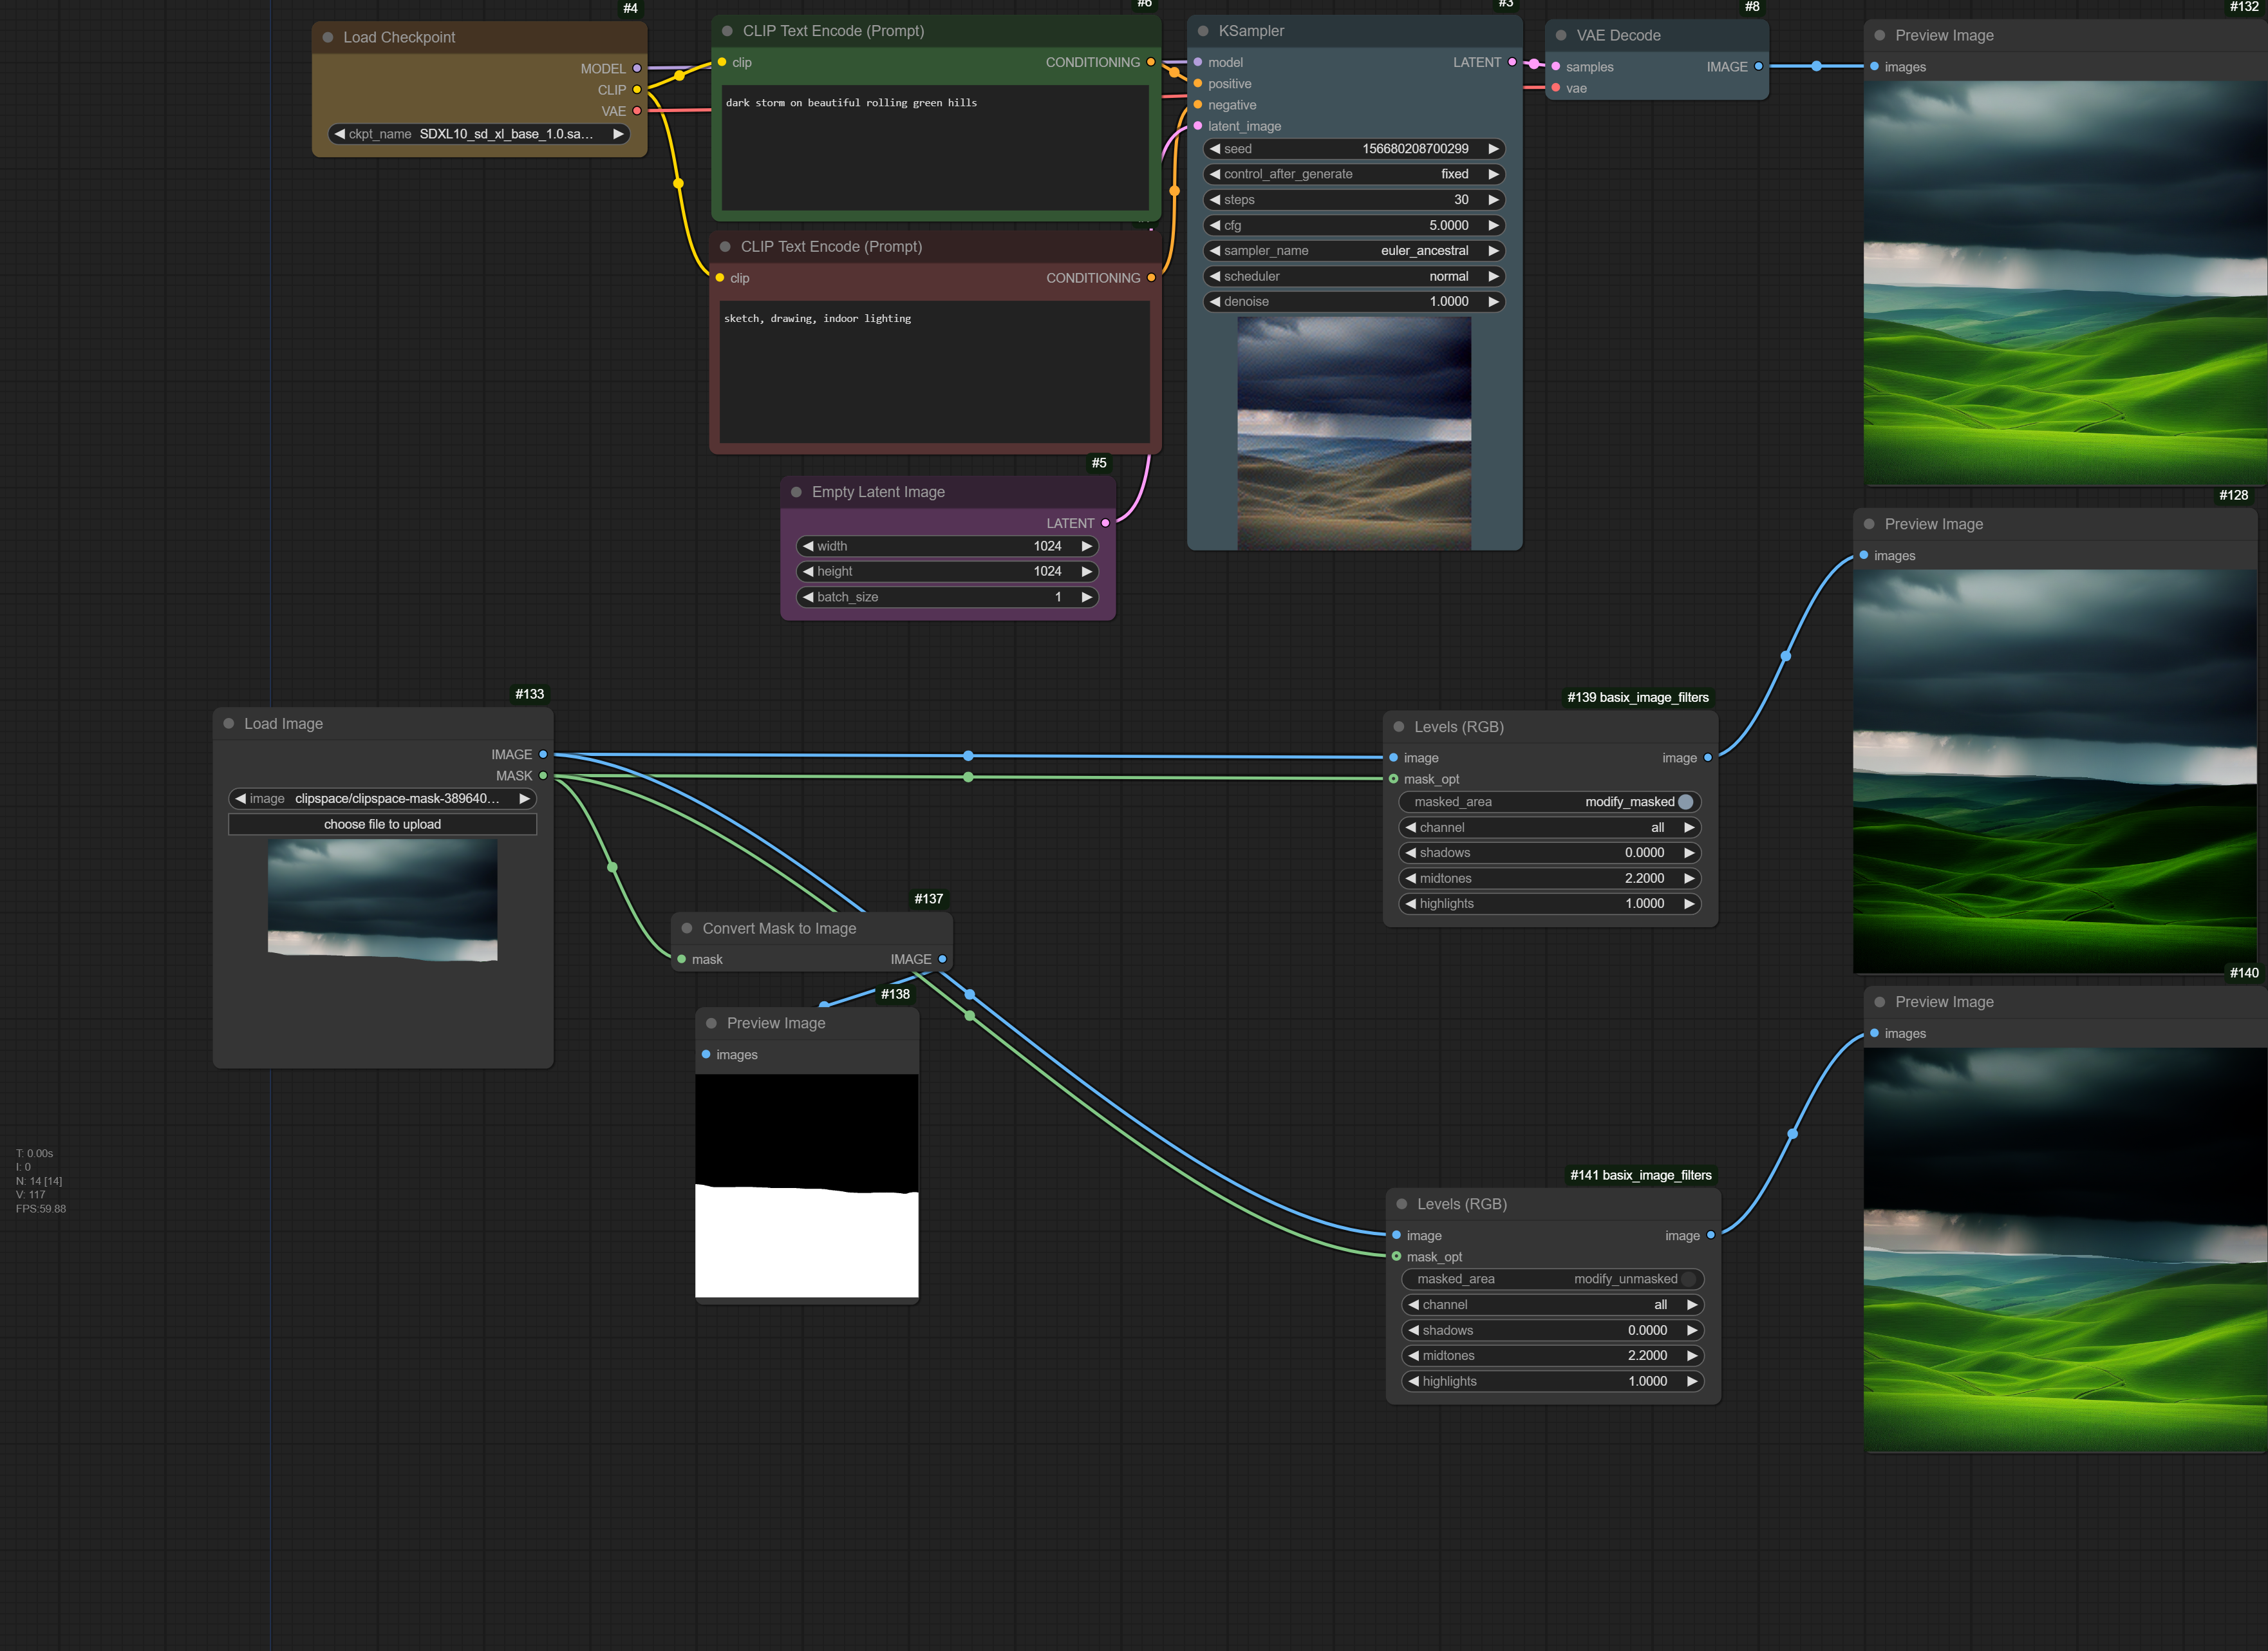Click the MODEL output port on Load Checkpoint
2268x1651 pixels.
point(637,68)
